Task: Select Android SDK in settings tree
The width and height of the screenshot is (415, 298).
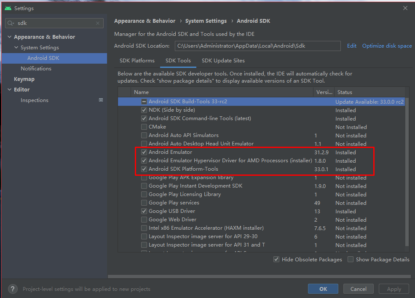Action: tap(54, 58)
